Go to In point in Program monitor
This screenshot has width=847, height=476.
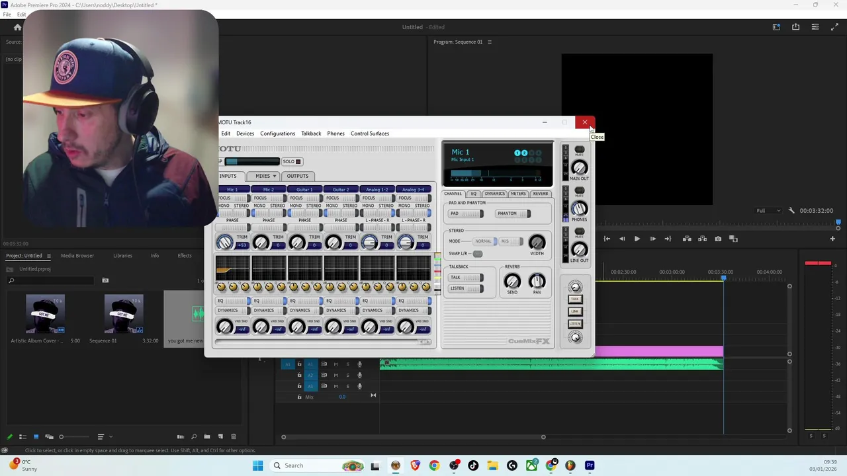tap(607, 239)
